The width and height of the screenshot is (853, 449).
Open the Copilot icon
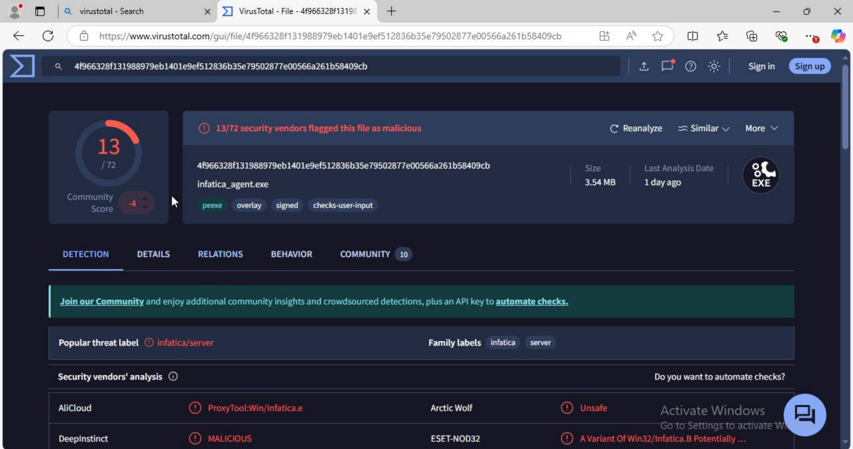click(x=838, y=36)
